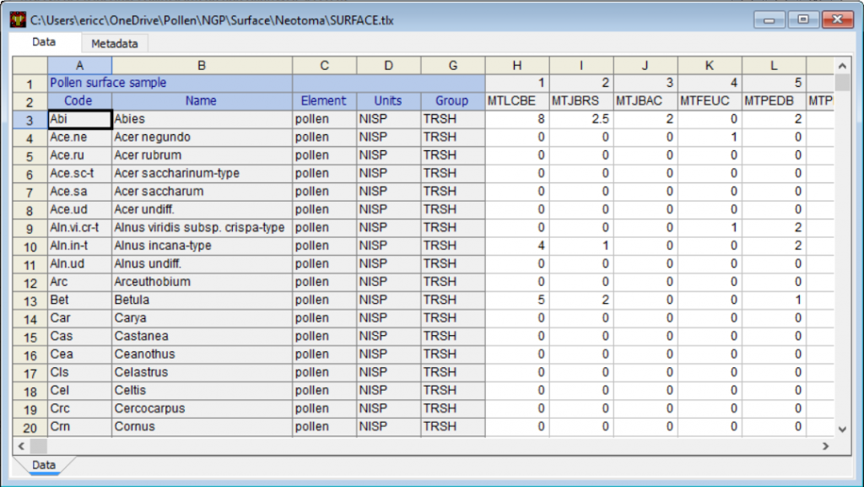This screenshot has height=487, width=864.
Task: Click the Tilia application icon in title bar
Action: [x=19, y=19]
